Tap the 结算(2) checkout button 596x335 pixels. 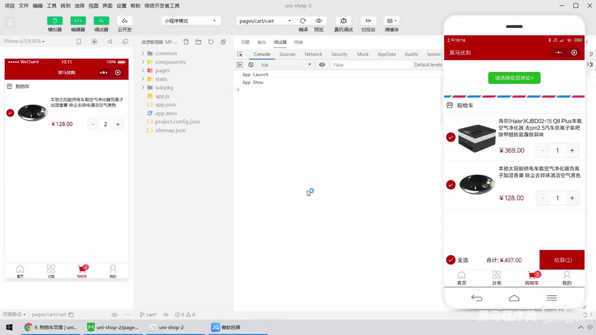[562, 260]
